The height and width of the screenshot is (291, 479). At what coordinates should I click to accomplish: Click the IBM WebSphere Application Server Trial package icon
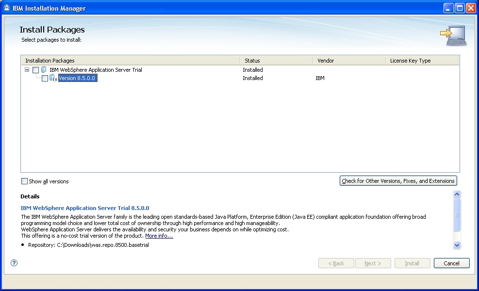coord(44,70)
